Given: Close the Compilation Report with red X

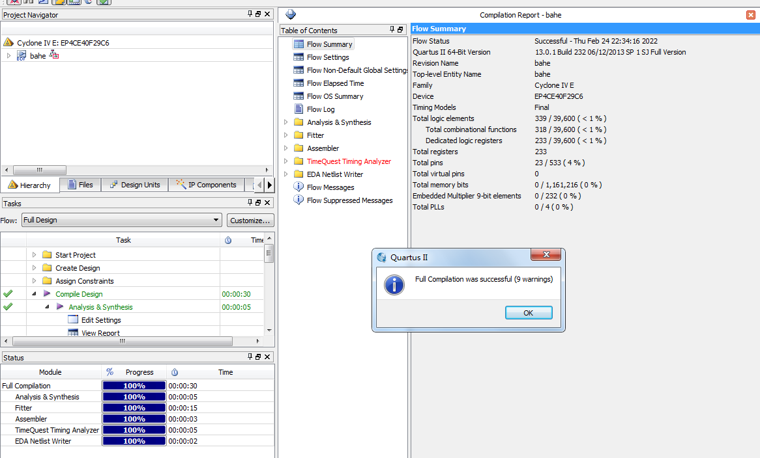Looking at the screenshot, I should [x=751, y=15].
